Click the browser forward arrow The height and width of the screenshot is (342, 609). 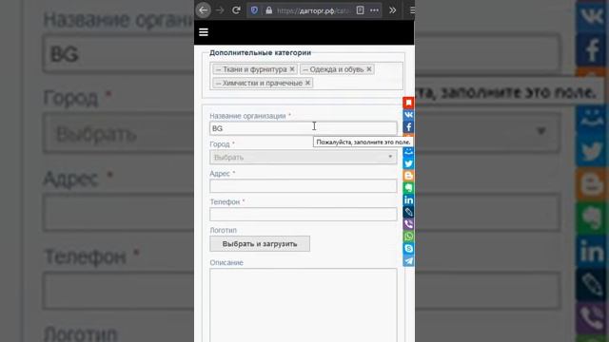click(x=220, y=10)
